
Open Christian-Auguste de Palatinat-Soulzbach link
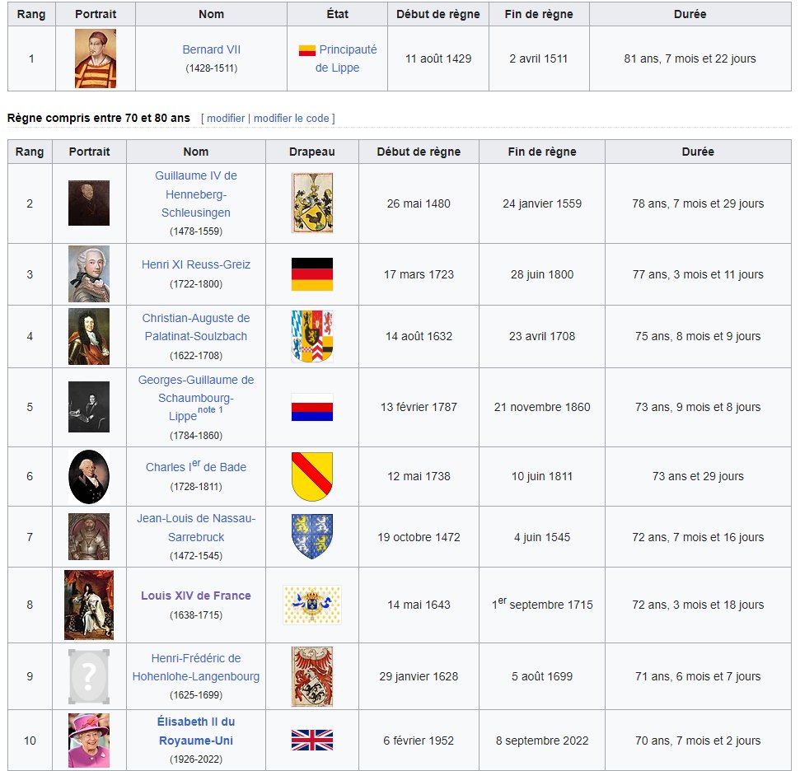pos(196,327)
